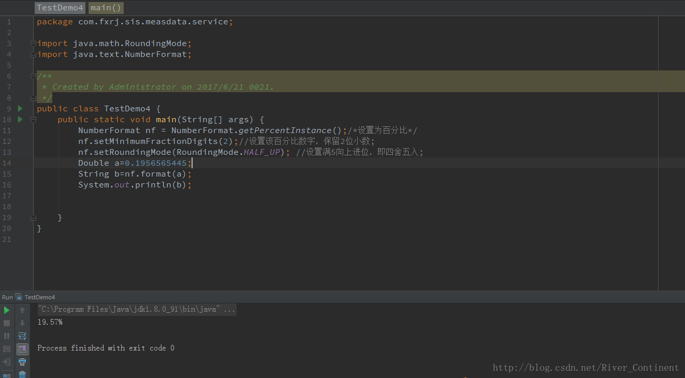Click the setRoundingMode method name
This screenshot has width=685, height=378.
132,152
